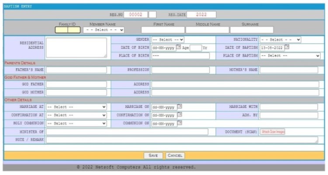328x175 pixels.
Task: Select the First Name text box
Action: click(162, 30)
